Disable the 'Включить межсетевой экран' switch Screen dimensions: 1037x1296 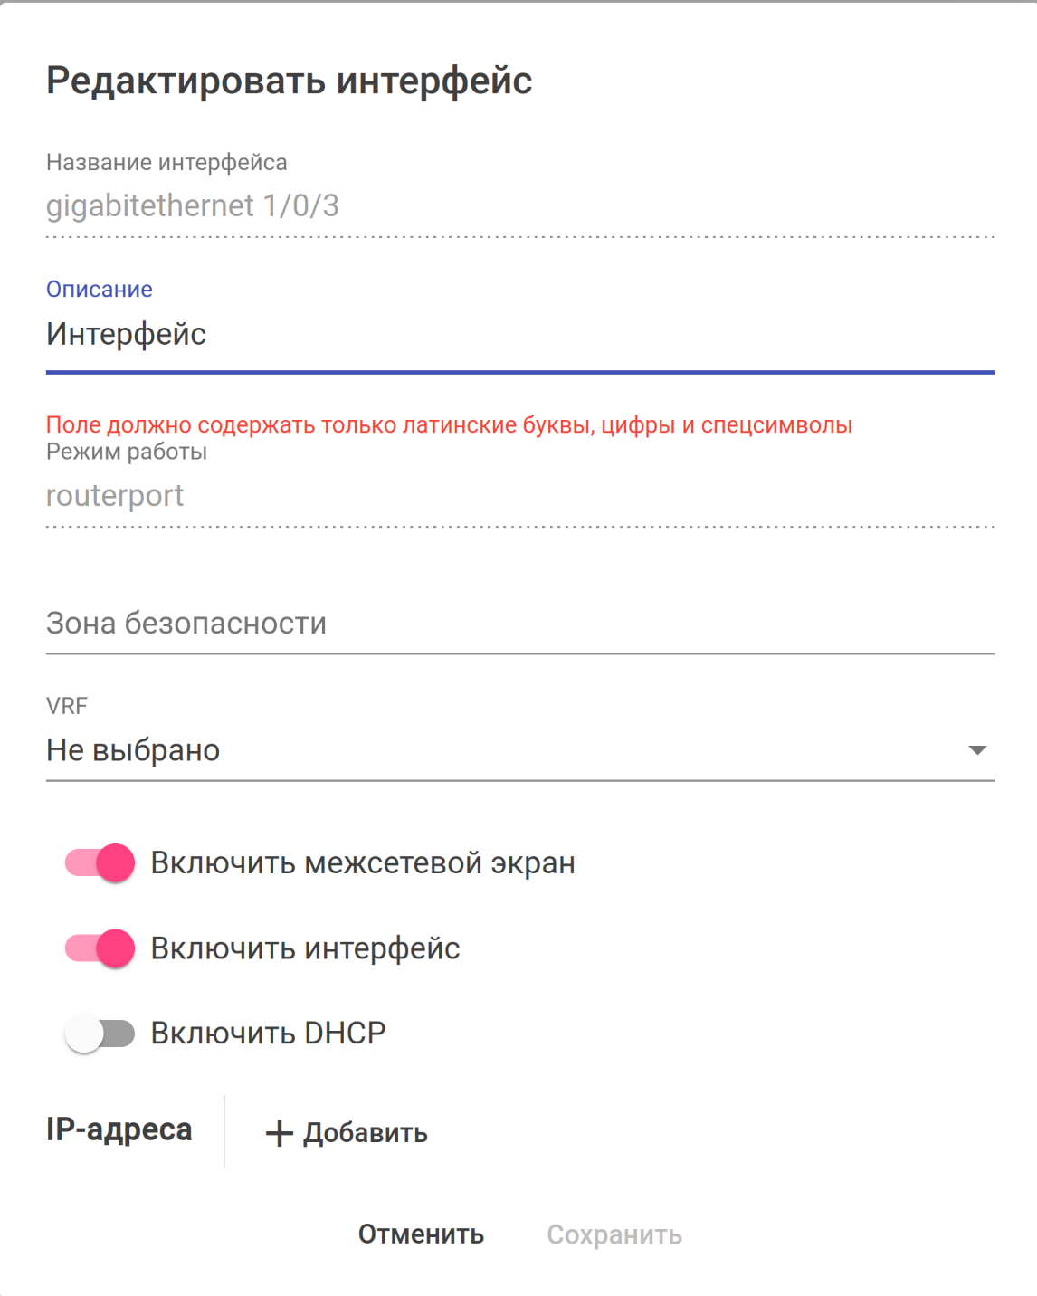[100, 863]
